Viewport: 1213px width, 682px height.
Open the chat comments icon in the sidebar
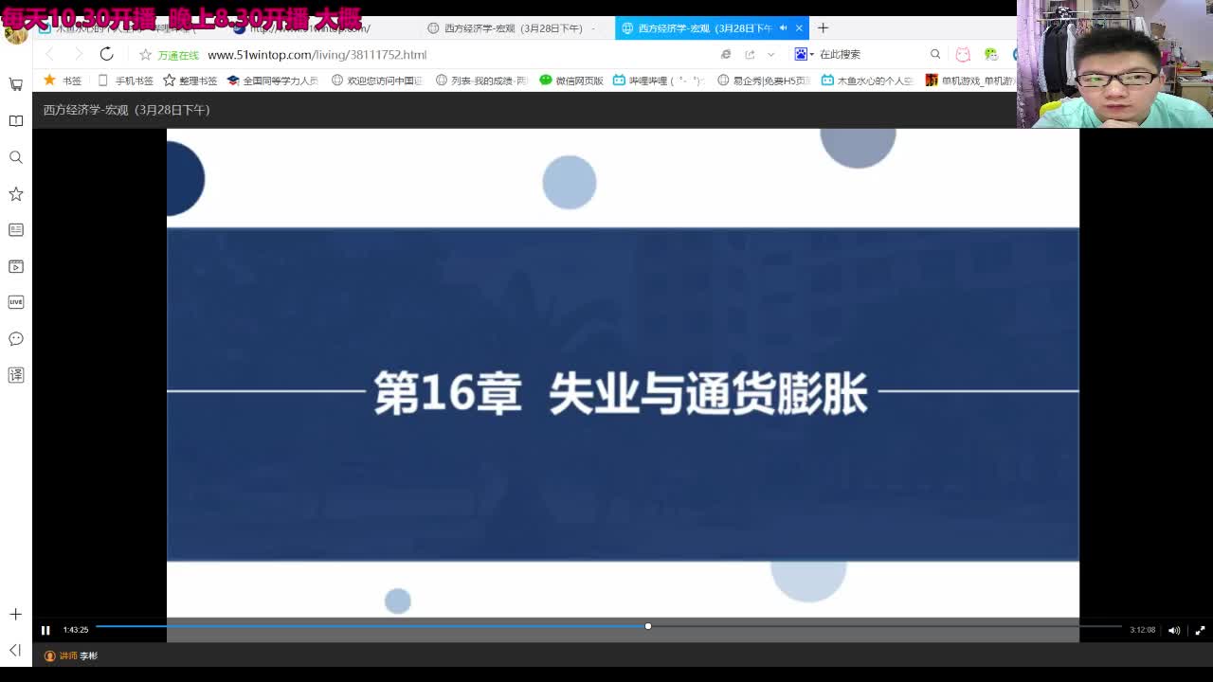(x=15, y=338)
